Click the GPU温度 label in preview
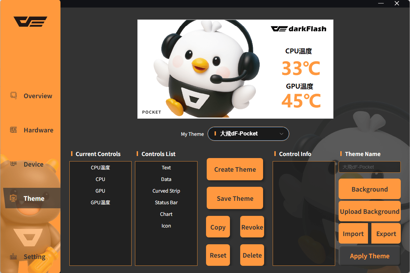Screen dimensions: 410x273 (300, 87)
